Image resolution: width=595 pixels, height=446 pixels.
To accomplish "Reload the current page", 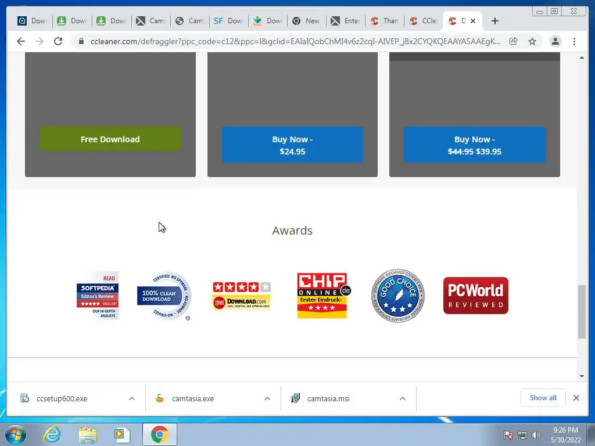I will point(58,41).
